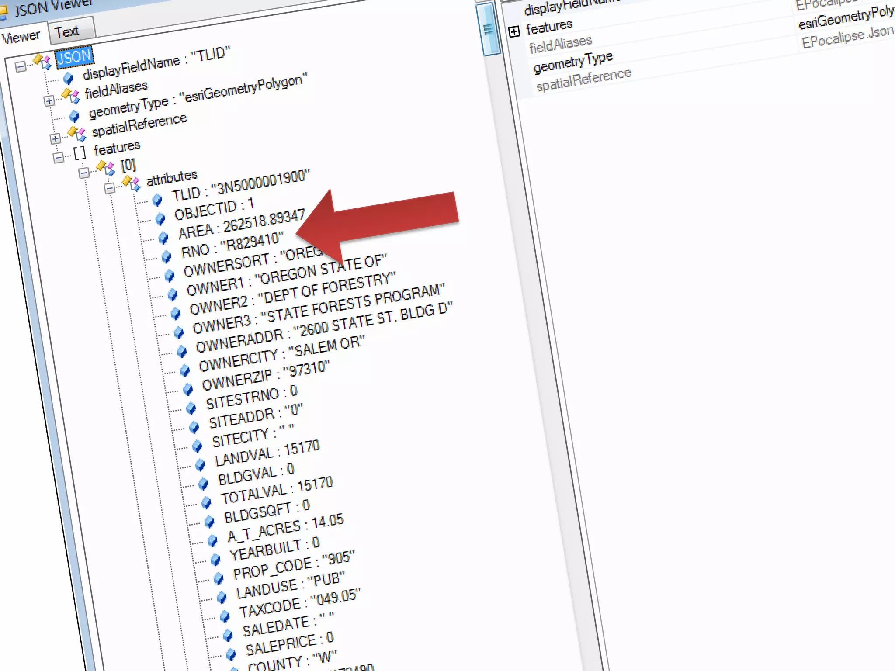Select SALEPRICE : 0 row
Screen dimensions: 895x671
pos(289,643)
